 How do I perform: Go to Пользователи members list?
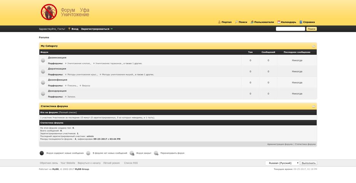click(264, 22)
